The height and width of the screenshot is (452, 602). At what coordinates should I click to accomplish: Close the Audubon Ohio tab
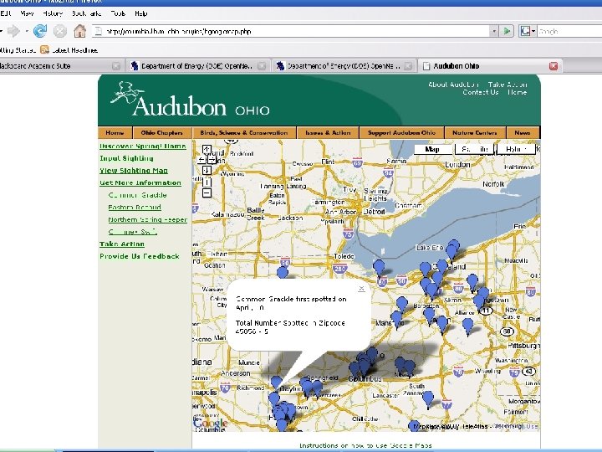[x=554, y=66]
